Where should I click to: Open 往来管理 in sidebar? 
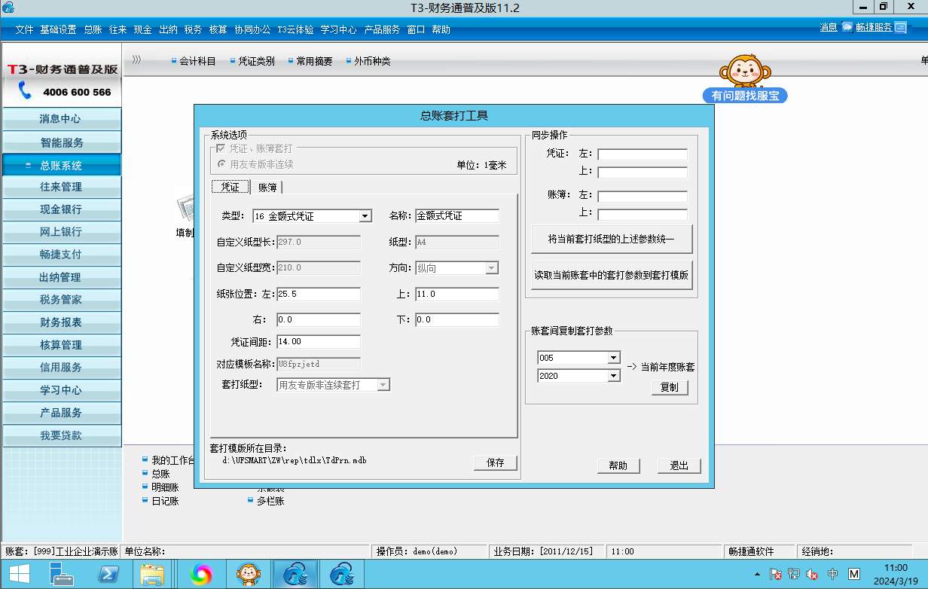click(x=61, y=187)
